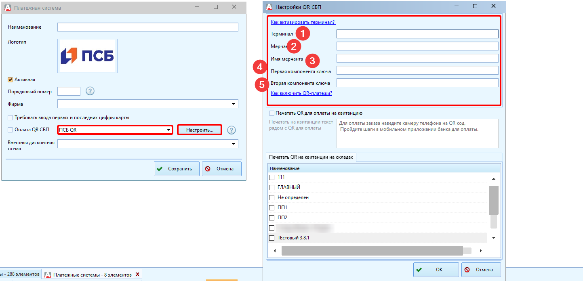Check the ГЛАВНЫЙ warehouse checkbox
Viewport: 583px width, 281px height.
pyautogui.click(x=272, y=187)
